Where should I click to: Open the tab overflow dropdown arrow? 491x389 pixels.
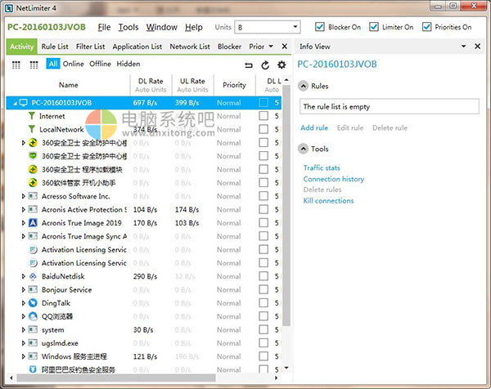(x=271, y=47)
